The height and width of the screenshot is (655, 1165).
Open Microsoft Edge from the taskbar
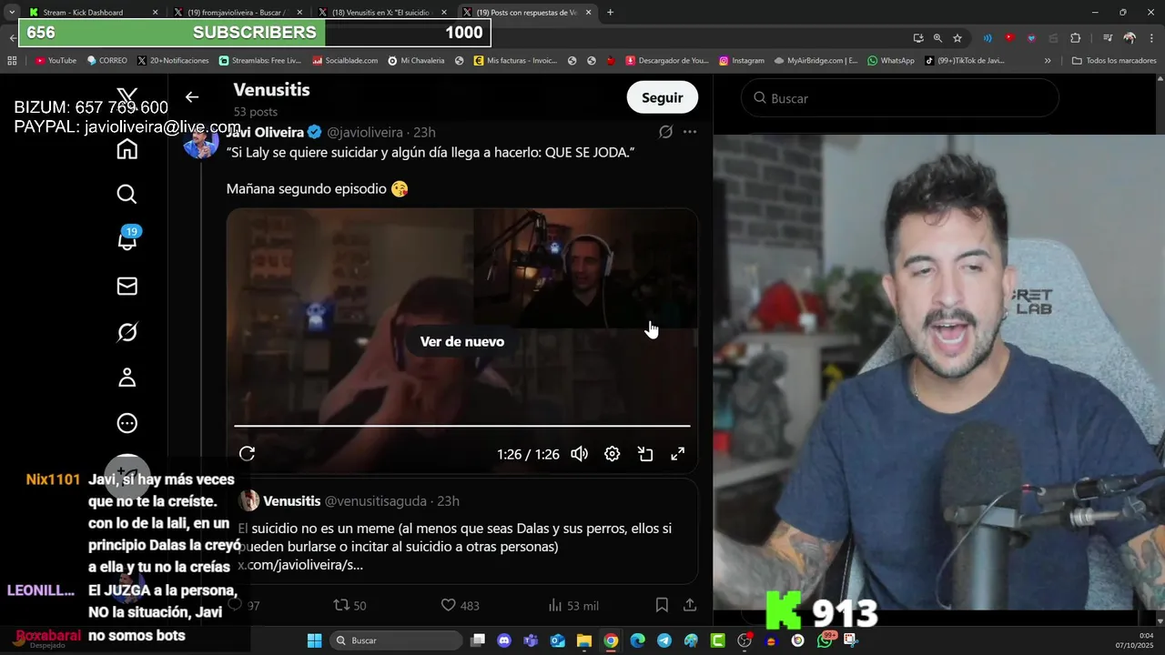[x=638, y=640]
